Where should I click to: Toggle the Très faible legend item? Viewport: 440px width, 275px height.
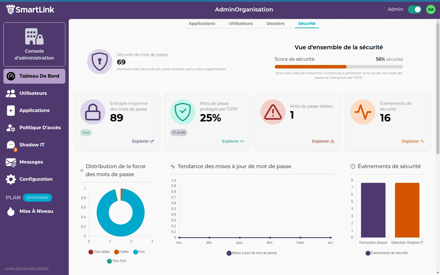point(99,252)
